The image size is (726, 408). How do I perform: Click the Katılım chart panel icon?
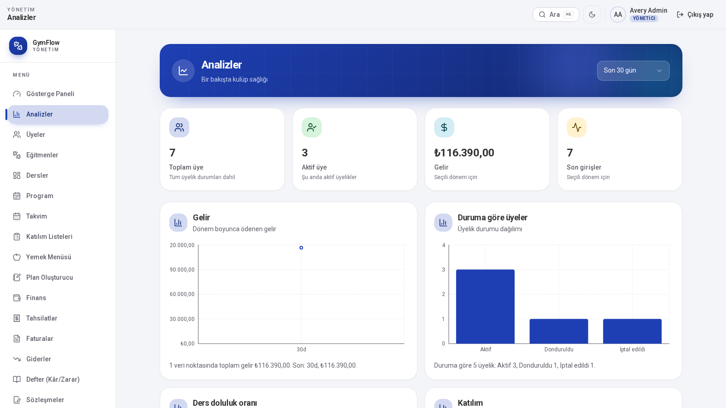coord(443,403)
